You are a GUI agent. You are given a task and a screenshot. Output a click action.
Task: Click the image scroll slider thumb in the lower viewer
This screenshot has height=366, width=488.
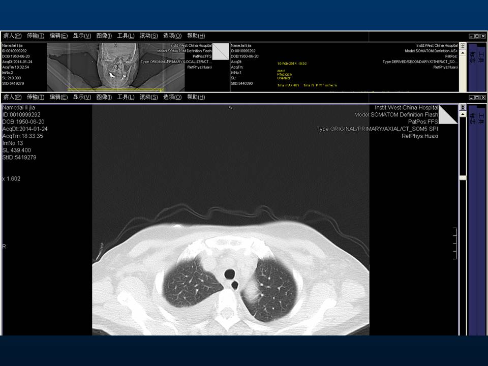click(463, 178)
